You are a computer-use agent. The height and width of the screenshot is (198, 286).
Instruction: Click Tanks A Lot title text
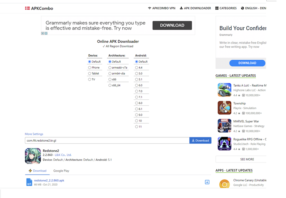250,85
